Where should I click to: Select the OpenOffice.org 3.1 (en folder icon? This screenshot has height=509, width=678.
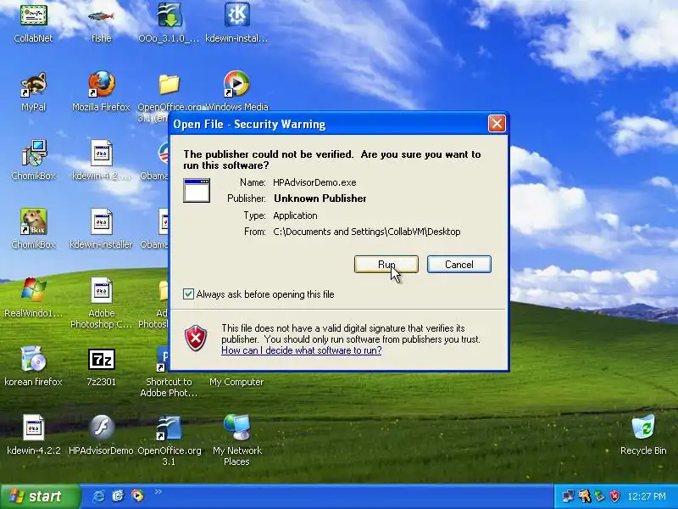click(169, 84)
